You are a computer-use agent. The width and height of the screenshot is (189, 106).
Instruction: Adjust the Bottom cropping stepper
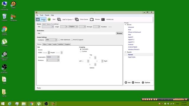95,64
